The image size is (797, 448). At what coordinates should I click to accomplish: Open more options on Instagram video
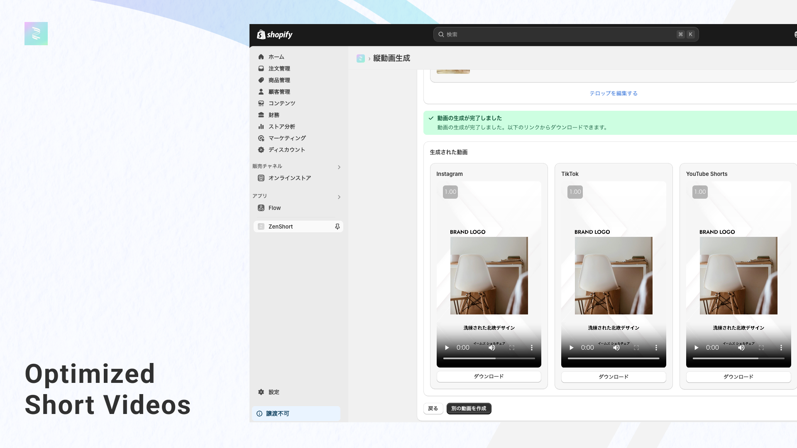[531, 348]
